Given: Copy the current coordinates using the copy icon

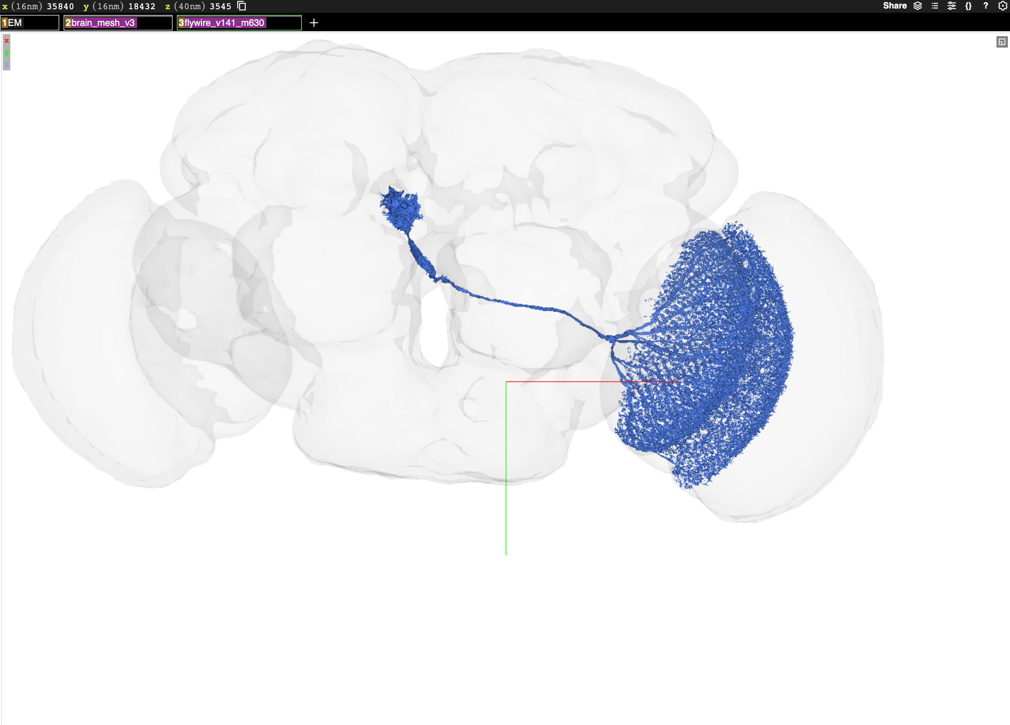Looking at the screenshot, I should coord(242,6).
